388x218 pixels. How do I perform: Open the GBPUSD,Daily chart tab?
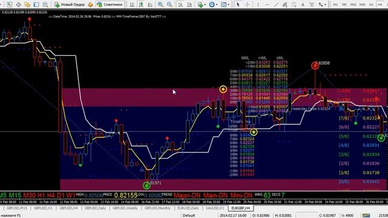(x=95, y=208)
